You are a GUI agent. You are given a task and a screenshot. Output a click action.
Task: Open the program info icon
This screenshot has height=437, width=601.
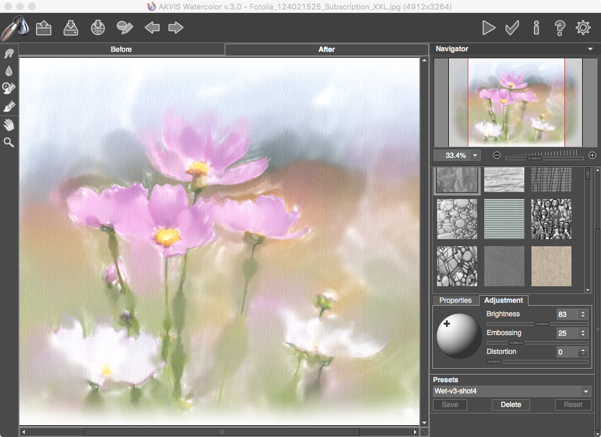[x=536, y=28]
